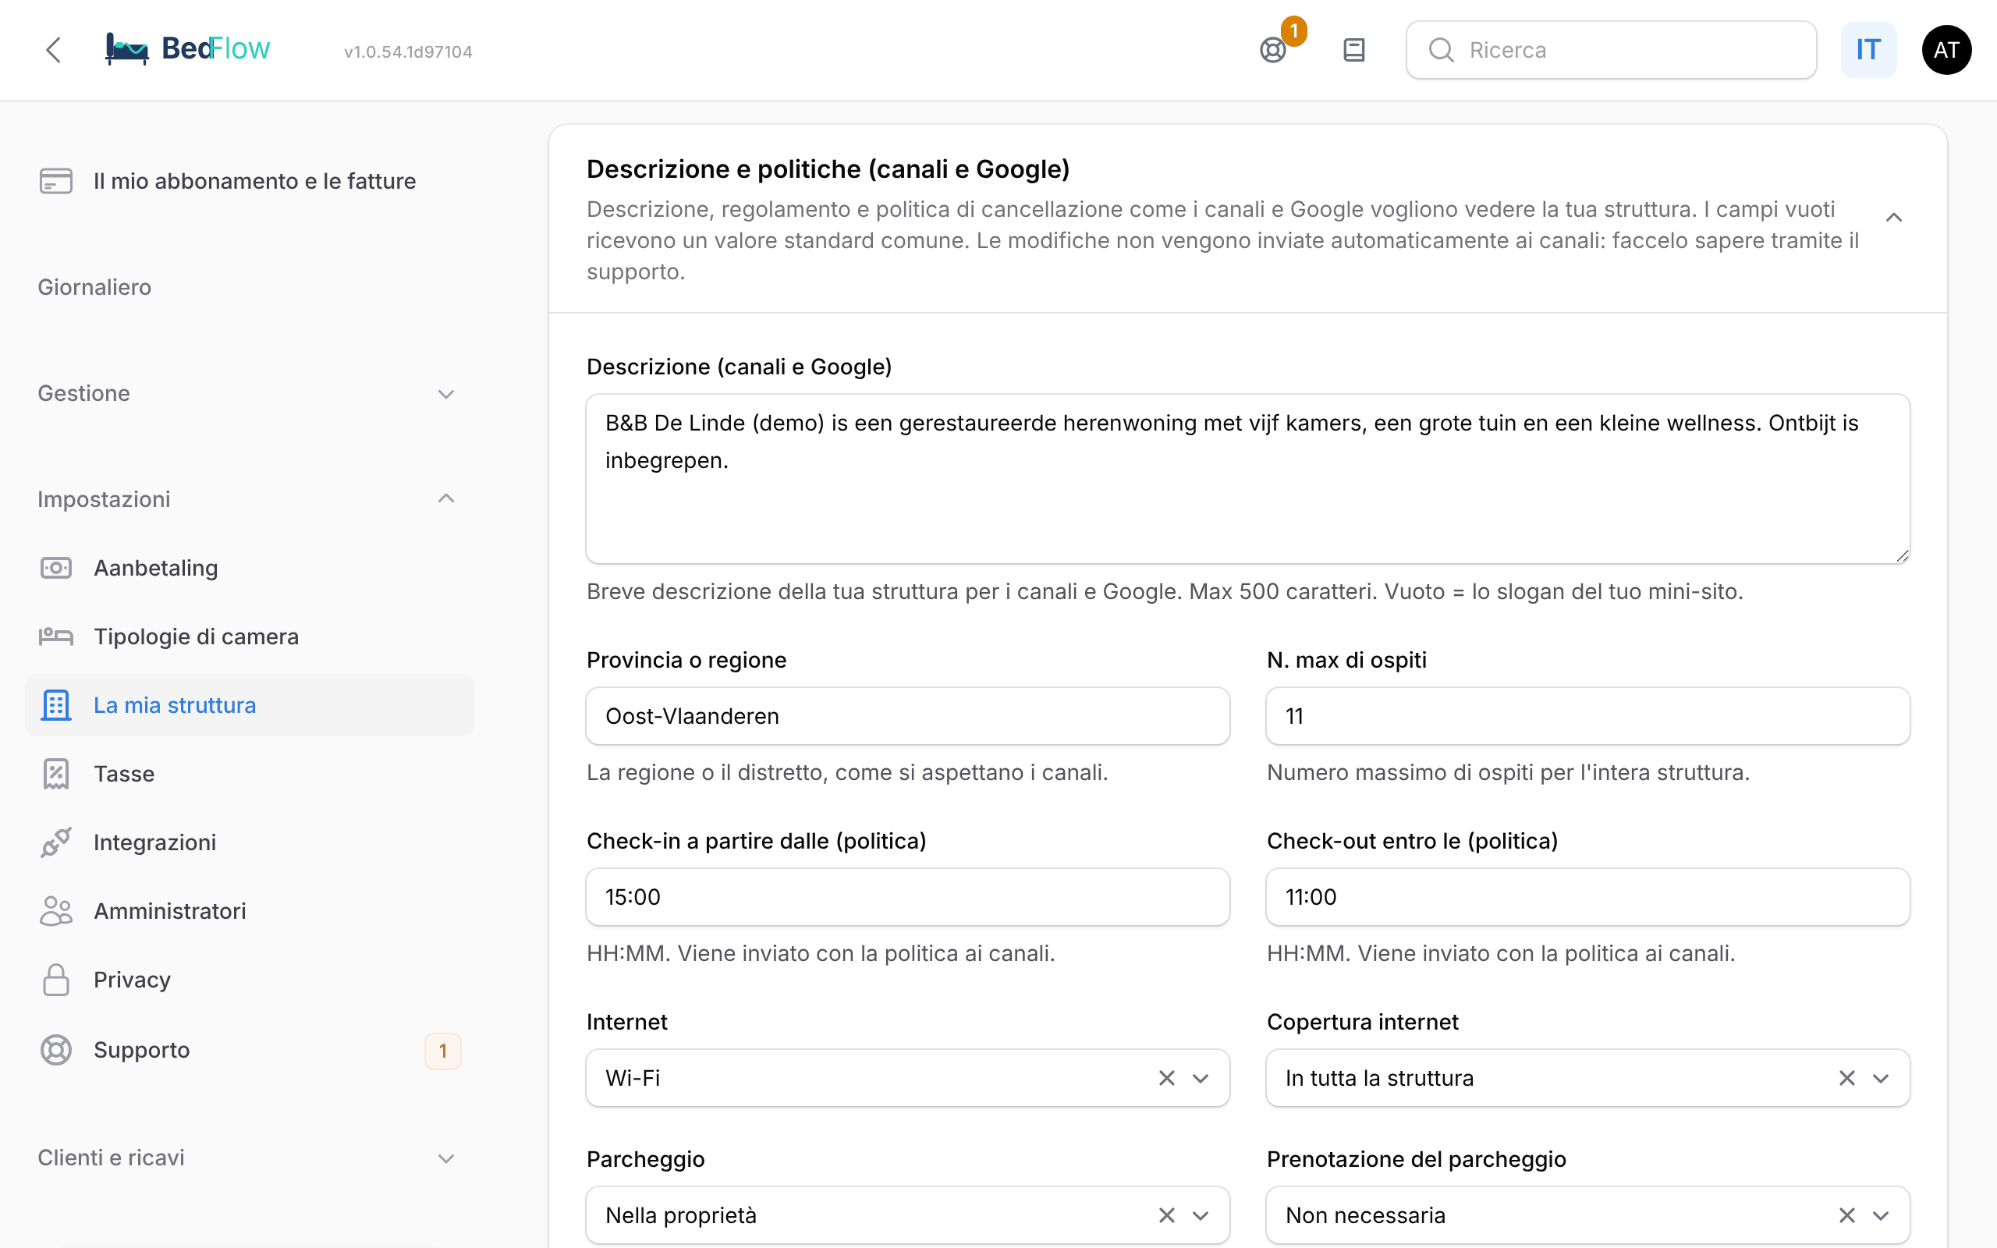The height and width of the screenshot is (1248, 1997).
Task: Click into the Descrizione textarea
Action: pyautogui.click(x=1247, y=479)
